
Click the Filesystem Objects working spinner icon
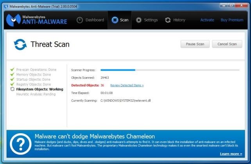(13, 89)
